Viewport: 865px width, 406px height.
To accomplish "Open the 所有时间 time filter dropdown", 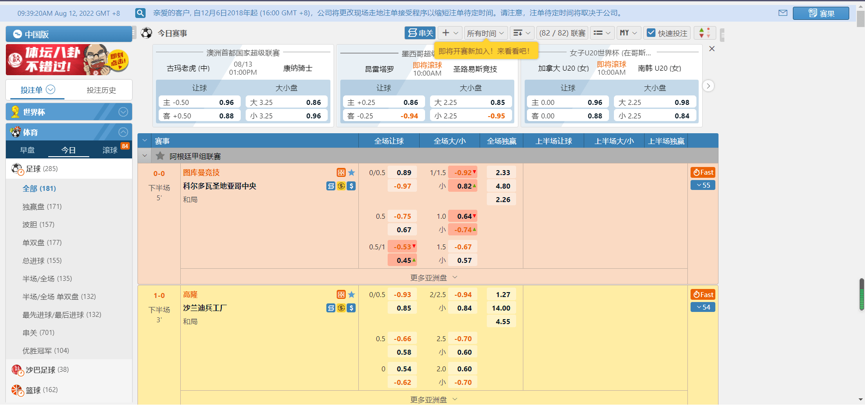I will pyautogui.click(x=485, y=33).
